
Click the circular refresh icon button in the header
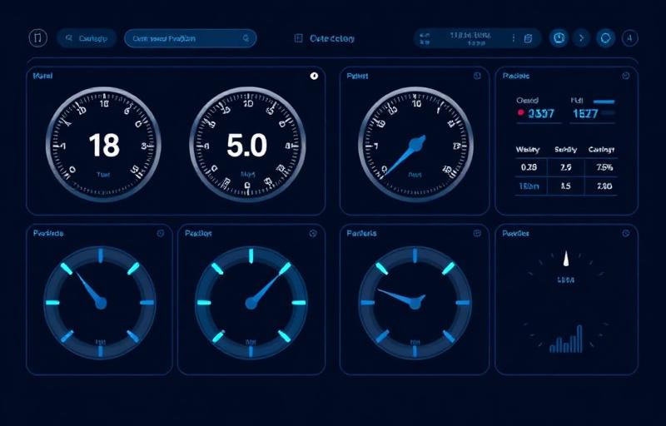coord(606,38)
